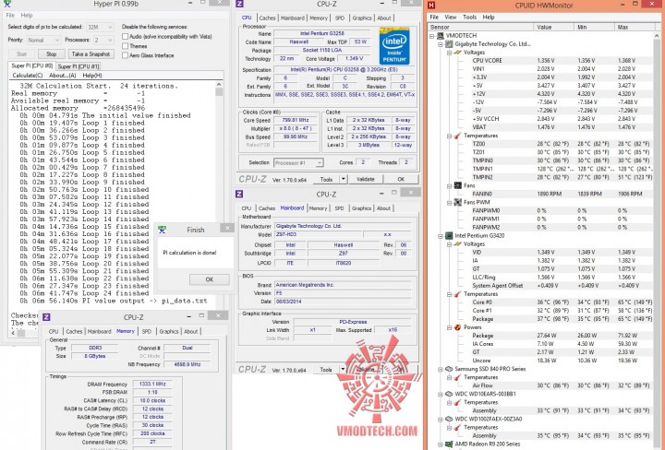Click the Voltages icon under Intel Pentium G3420

click(457, 244)
